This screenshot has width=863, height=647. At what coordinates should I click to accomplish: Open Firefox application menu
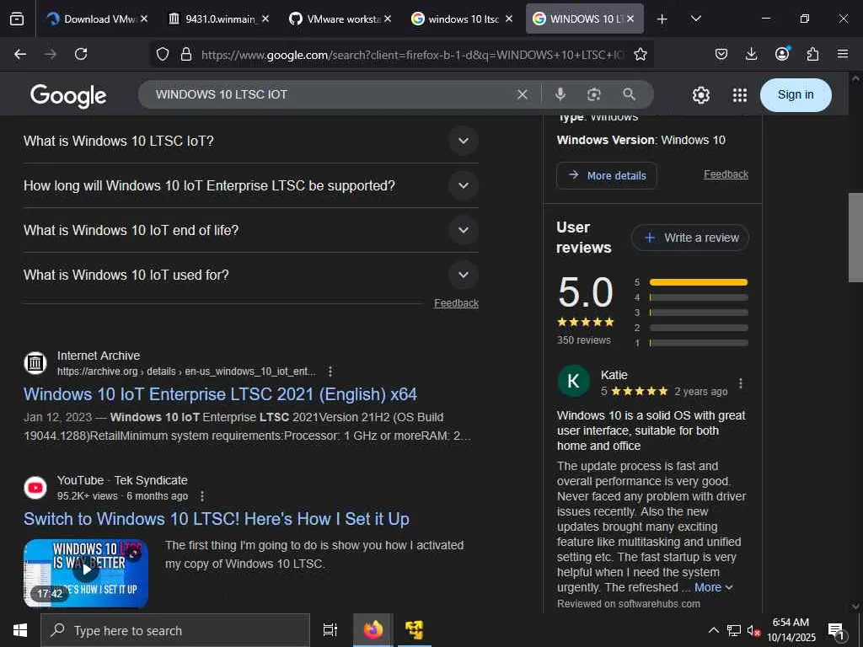[843, 54]
